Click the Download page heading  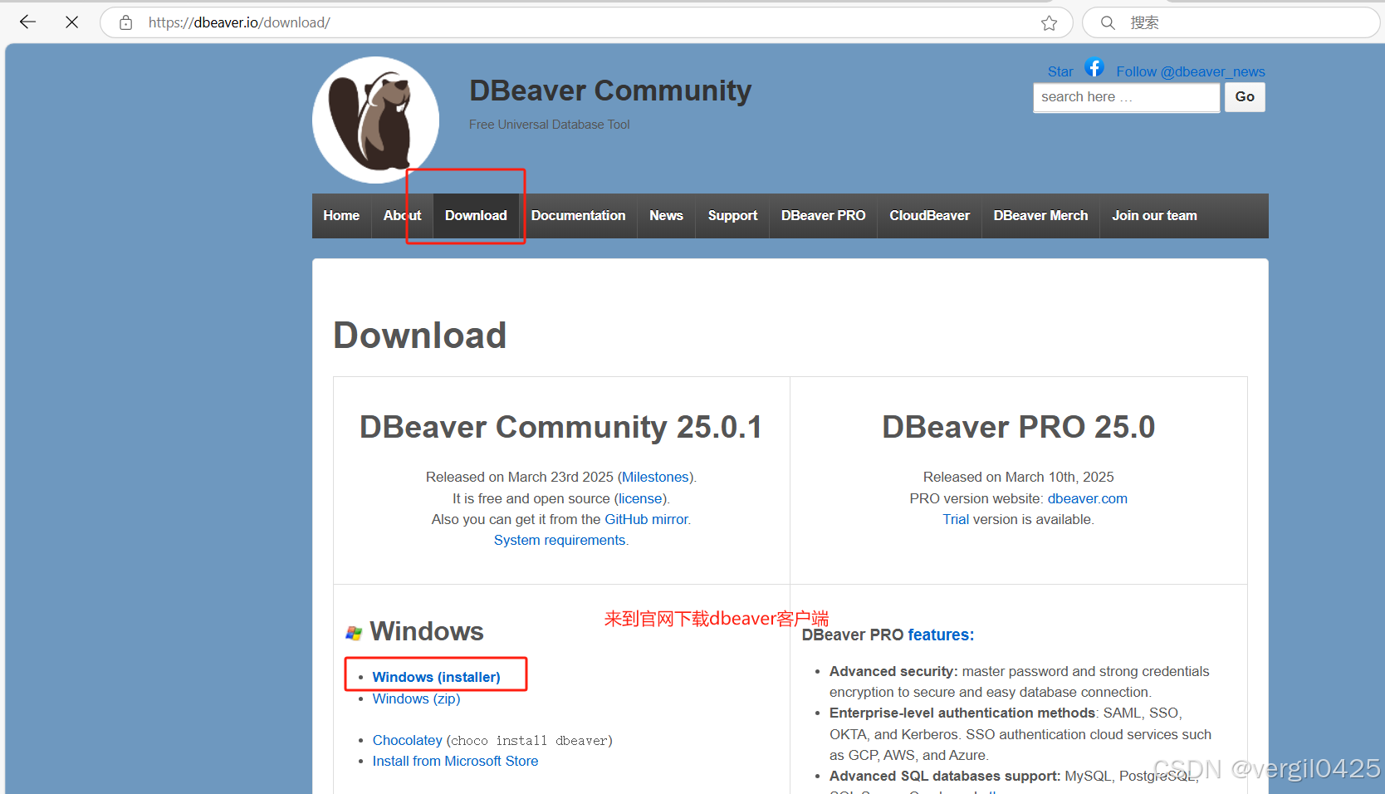[420, 336]
